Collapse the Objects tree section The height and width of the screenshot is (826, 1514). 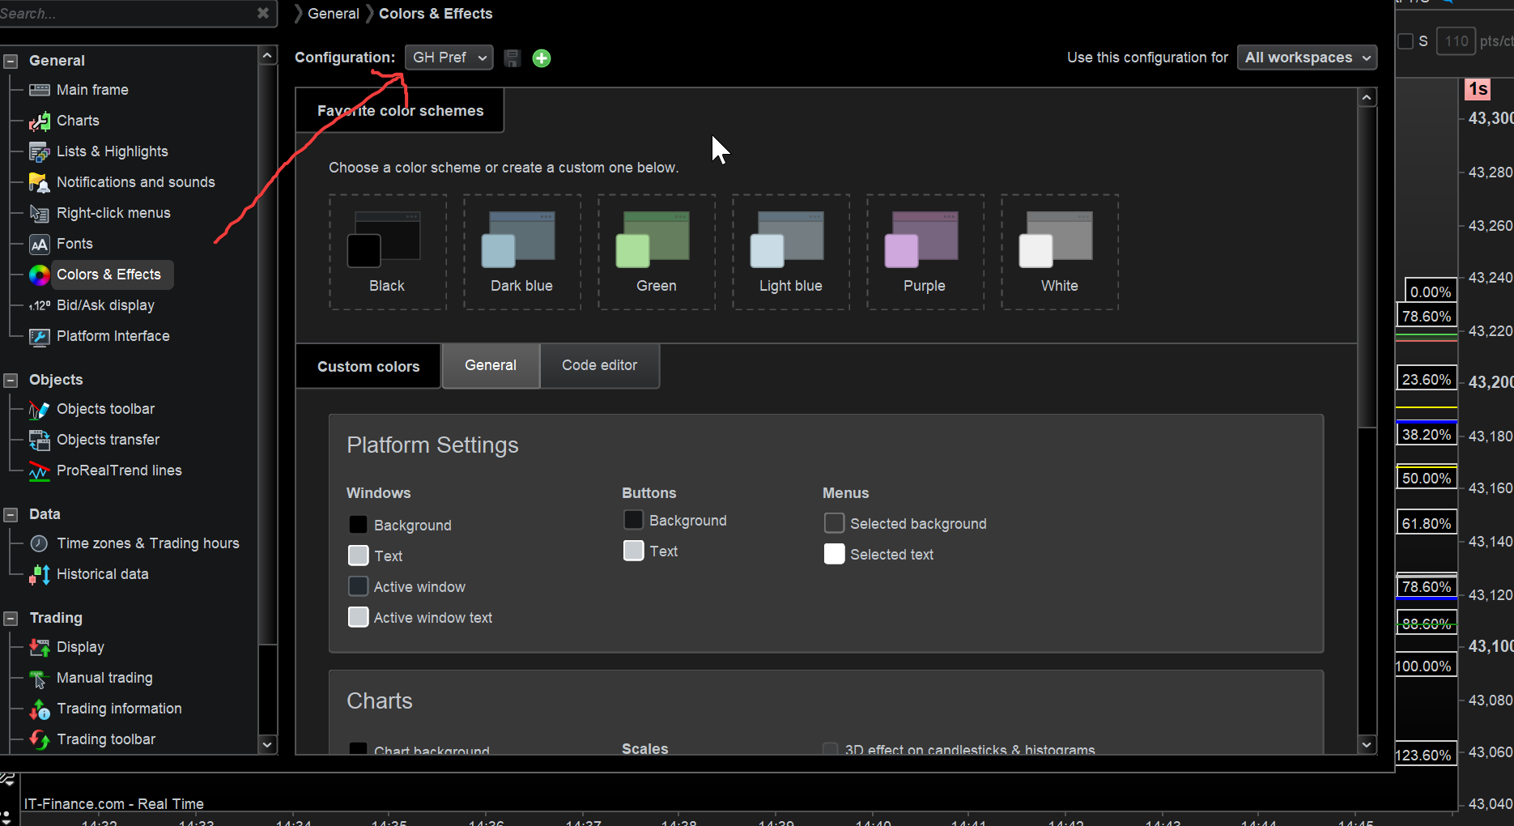tap(11, 381)
